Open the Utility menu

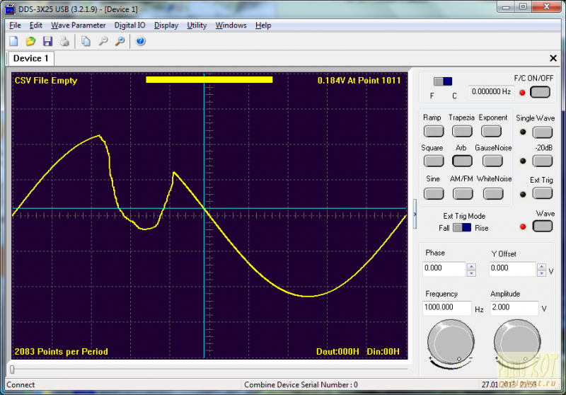click(x=197, y=25)
